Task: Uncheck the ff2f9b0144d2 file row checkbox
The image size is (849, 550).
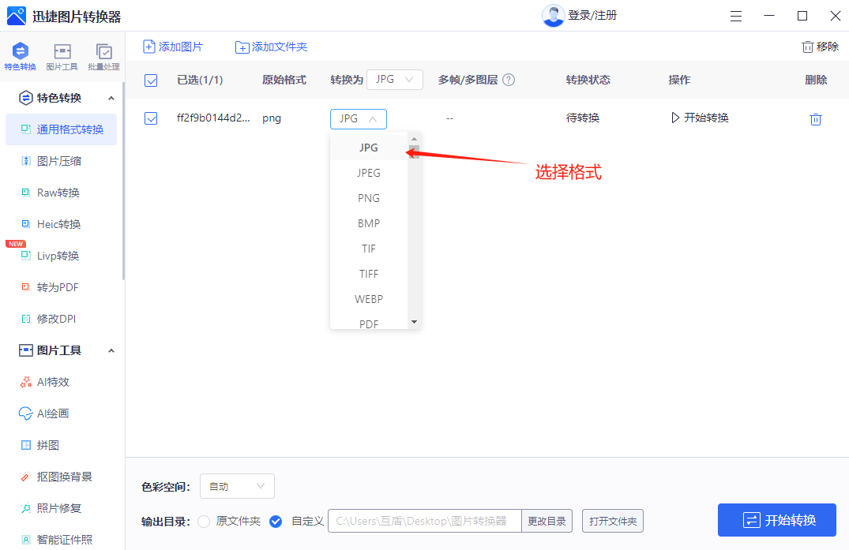Action: (151, 118)
